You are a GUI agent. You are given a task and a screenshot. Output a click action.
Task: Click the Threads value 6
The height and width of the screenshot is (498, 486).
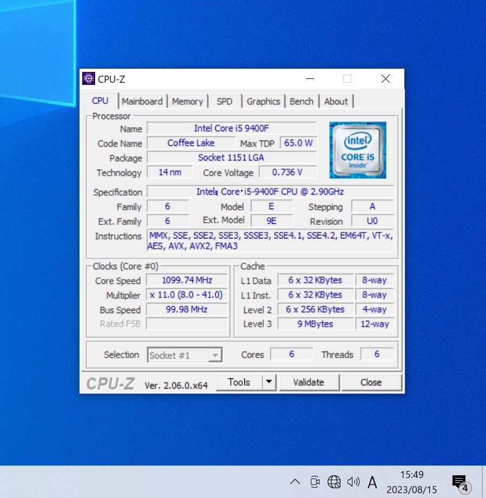377,354
